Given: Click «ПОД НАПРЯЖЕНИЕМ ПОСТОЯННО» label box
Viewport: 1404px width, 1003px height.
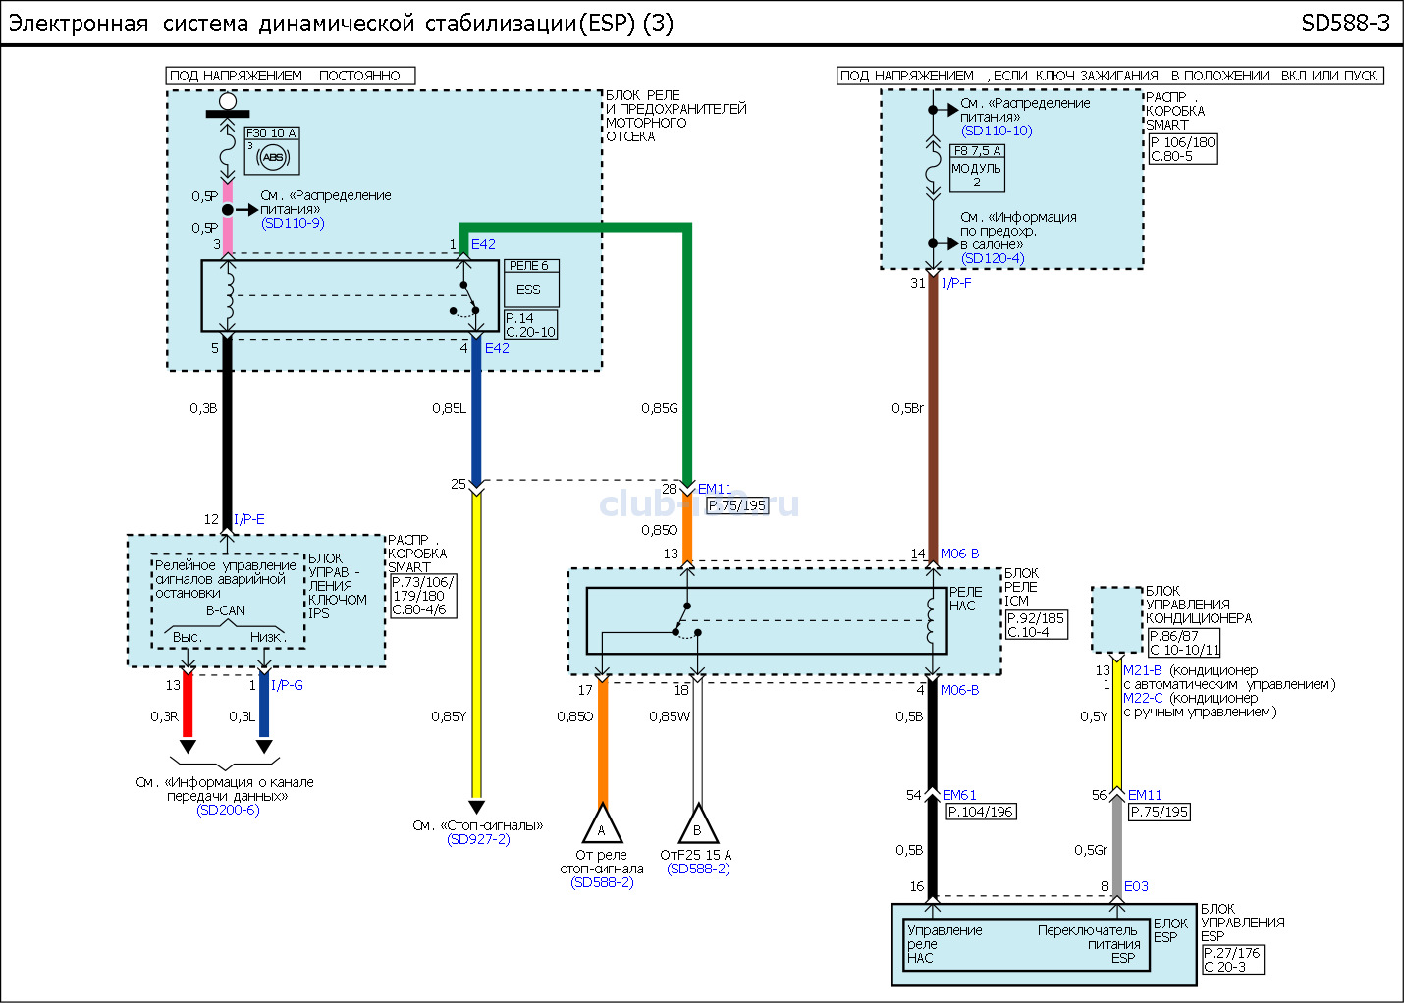Looking at the screenshot, I should tap(291, 76).
